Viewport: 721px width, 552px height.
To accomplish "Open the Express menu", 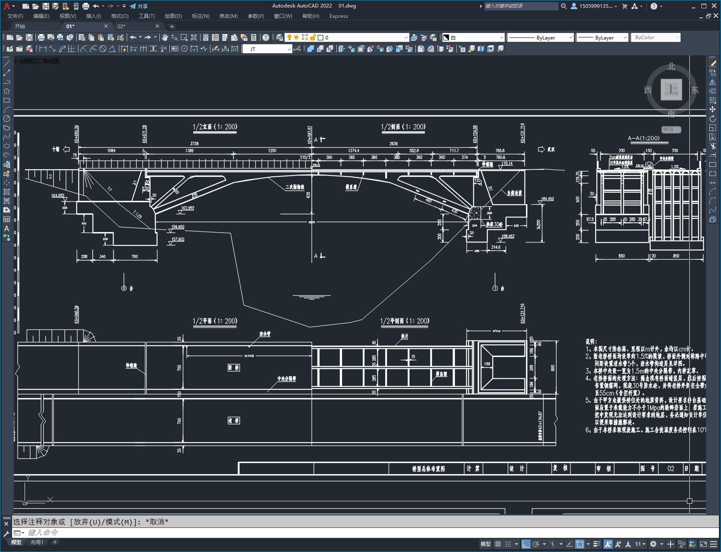I will pyautogui.click(x=339, y=16).
